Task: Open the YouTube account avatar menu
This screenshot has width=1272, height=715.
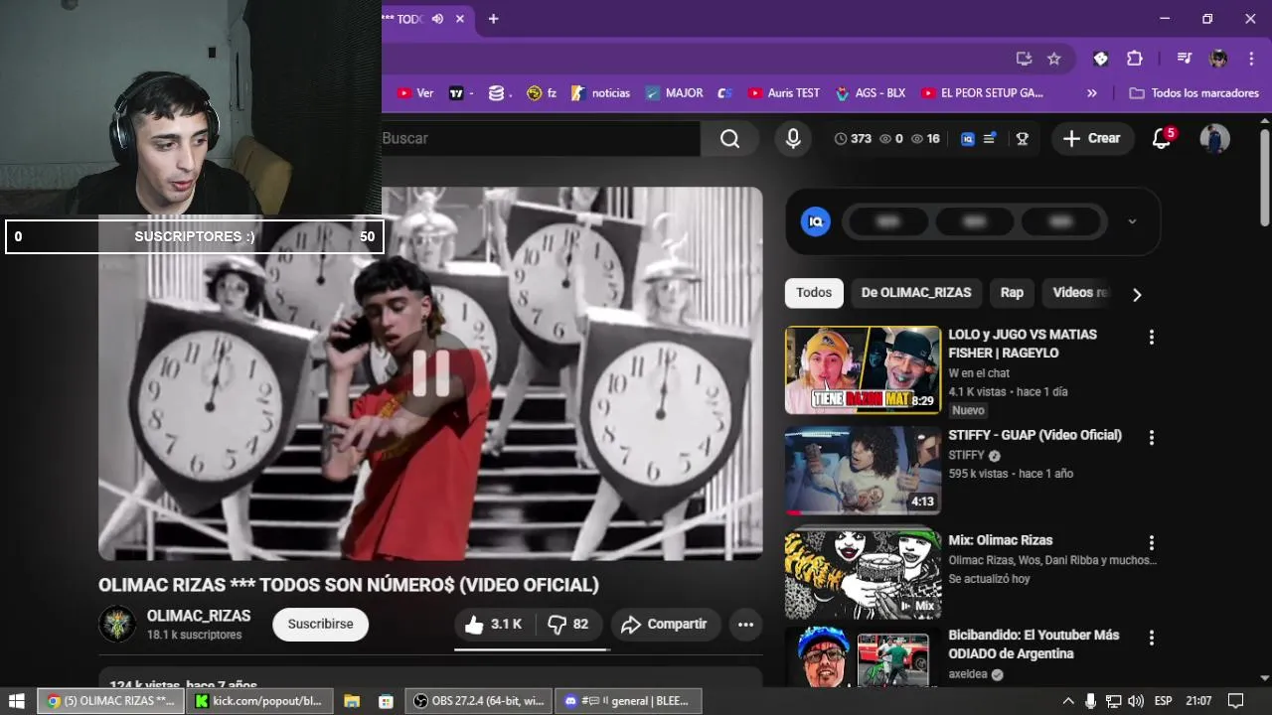Action: click(1214, 139)
